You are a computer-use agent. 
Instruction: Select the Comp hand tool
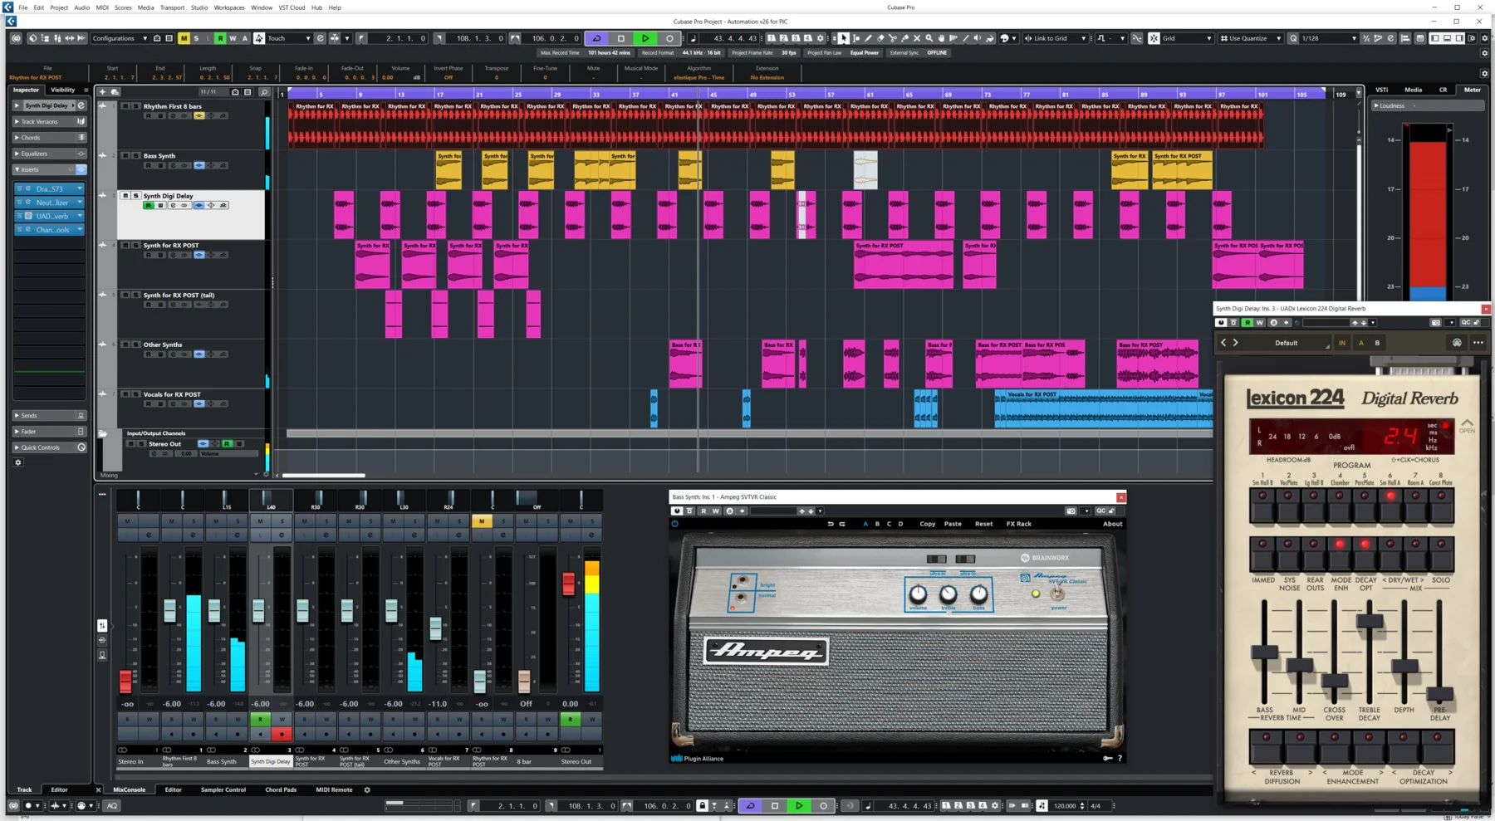tap(942, 38)
